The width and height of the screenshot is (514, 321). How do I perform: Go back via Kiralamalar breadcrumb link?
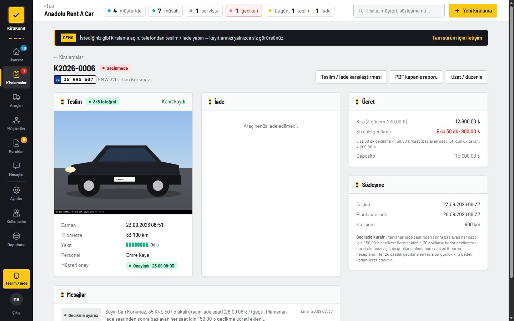tap(69, 57)
